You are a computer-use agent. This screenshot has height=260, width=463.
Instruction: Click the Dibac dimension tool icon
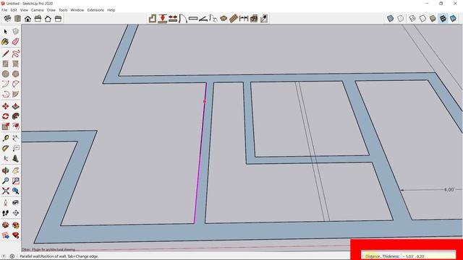pyautogui.click(x=244, y=19)
